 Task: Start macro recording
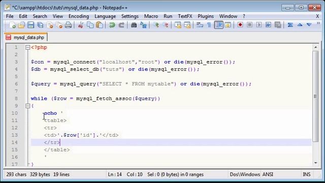[240, 25]
